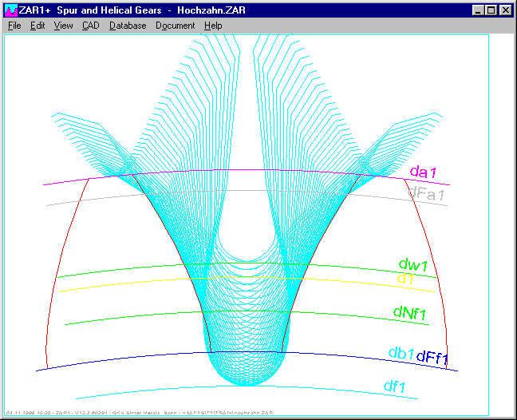The image size is (517, 420).
Task: Click the ZAR1+ application icon in title bar
Action: coord(10,10)
